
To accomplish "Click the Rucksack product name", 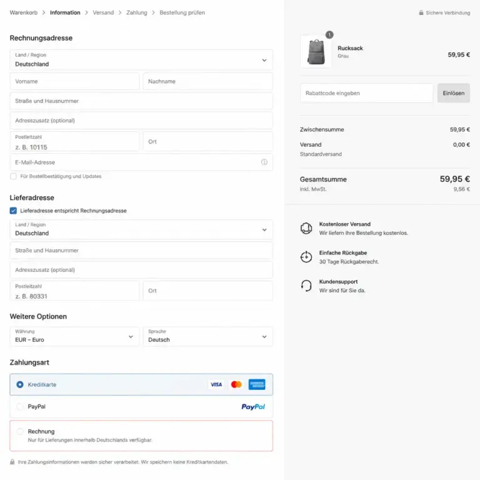I will (x=350, y=48).
